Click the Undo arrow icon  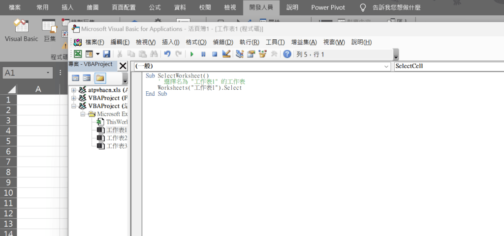click(x=167, y=54)
